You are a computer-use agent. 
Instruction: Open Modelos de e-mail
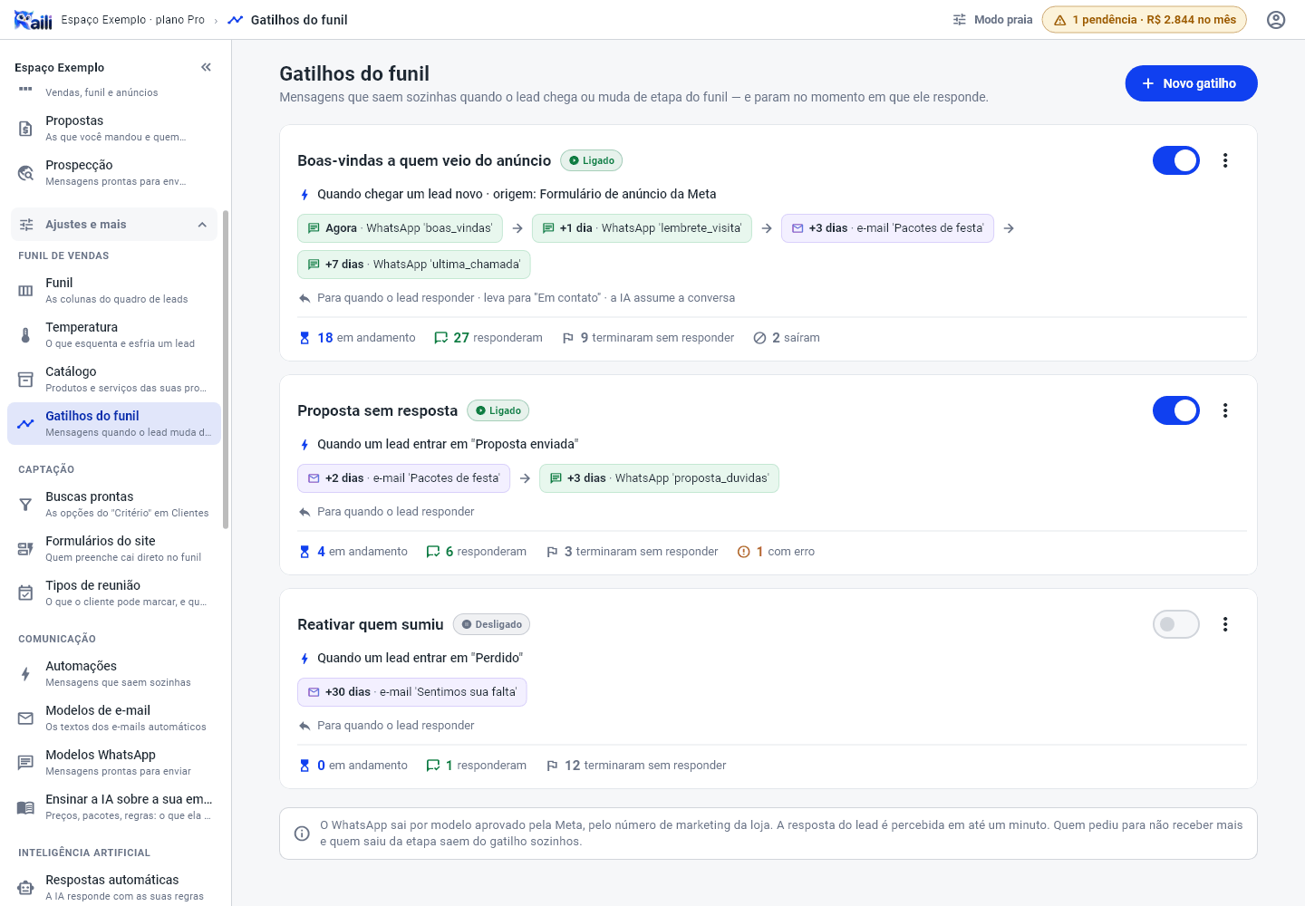coord(114,718)
